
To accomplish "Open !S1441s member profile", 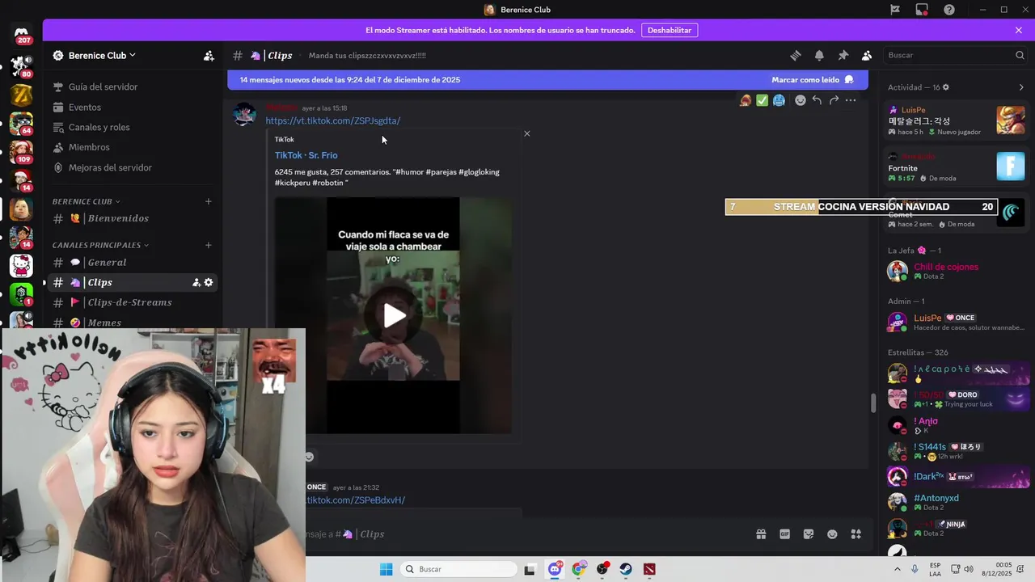I will (x=957, y=451).
